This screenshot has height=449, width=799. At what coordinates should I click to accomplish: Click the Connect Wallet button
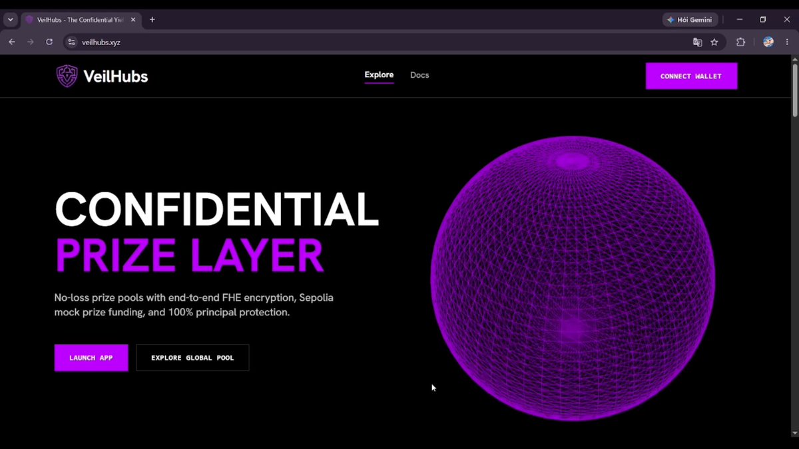click(691, 76)
